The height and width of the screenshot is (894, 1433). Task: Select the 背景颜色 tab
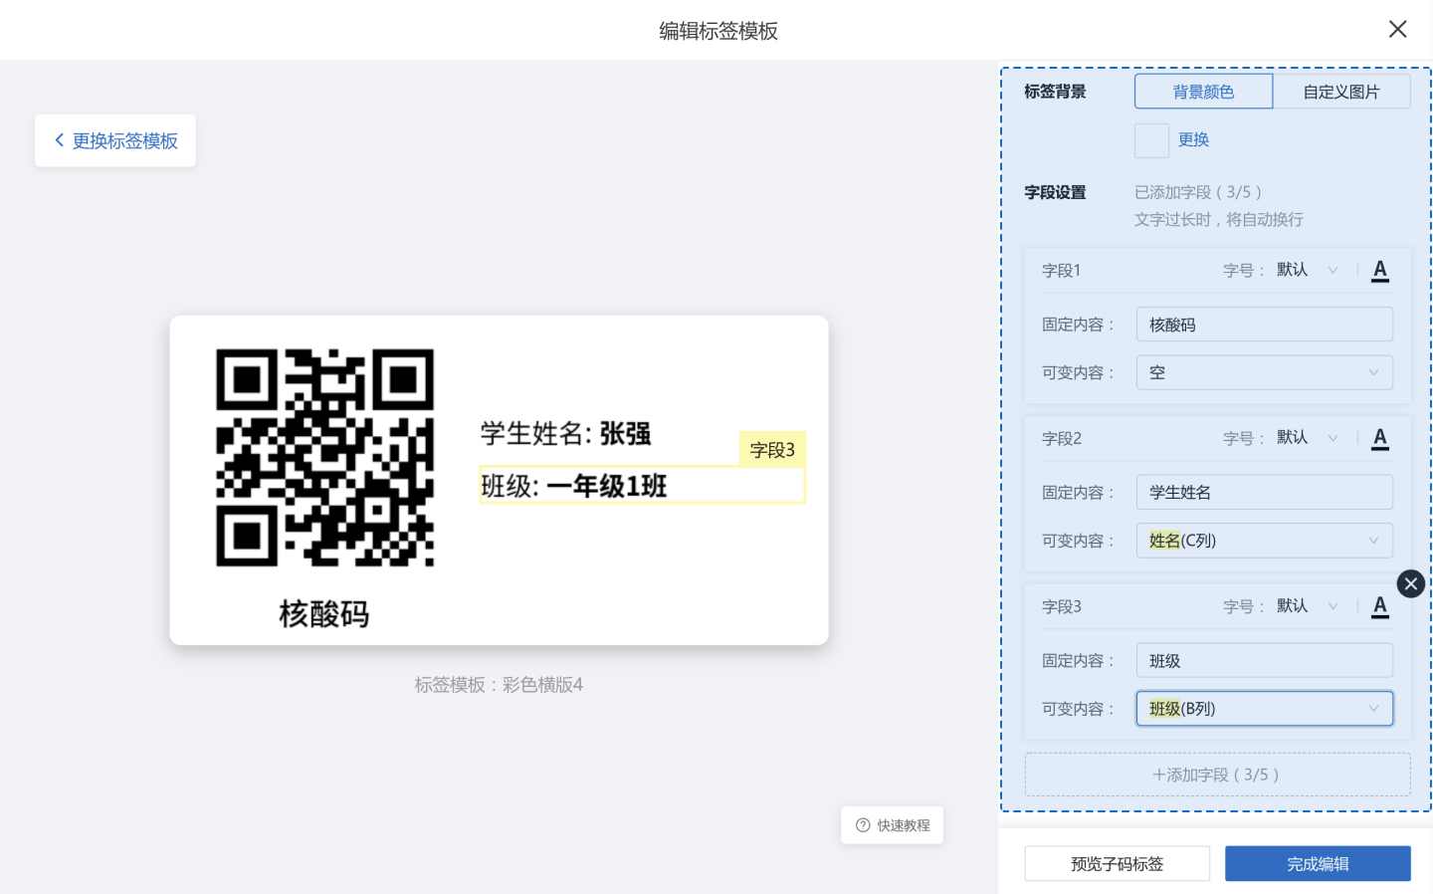(x=1203, y=92)
